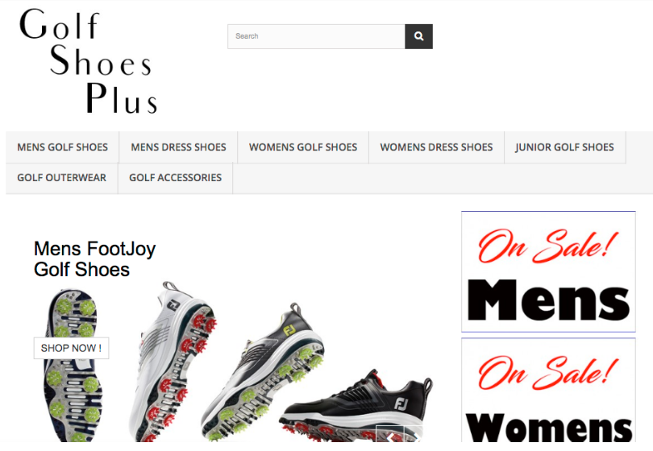Click the gray FJ shoe with green spikes

click(x=262, y=370)
